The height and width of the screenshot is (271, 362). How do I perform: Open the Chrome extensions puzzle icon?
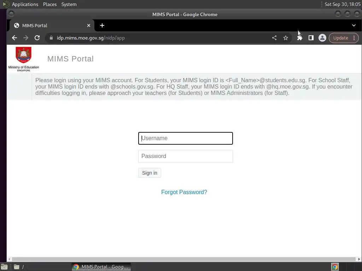(x=300, y=38)
